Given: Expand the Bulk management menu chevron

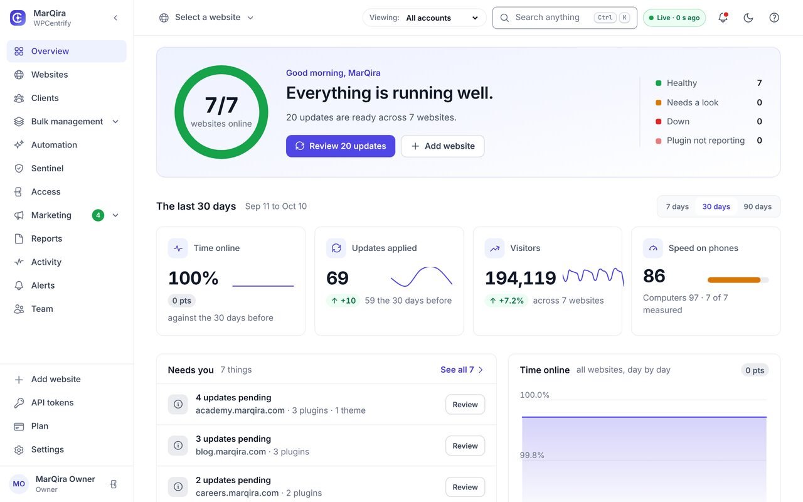Looking at the screenshot, I should [115, 121].
